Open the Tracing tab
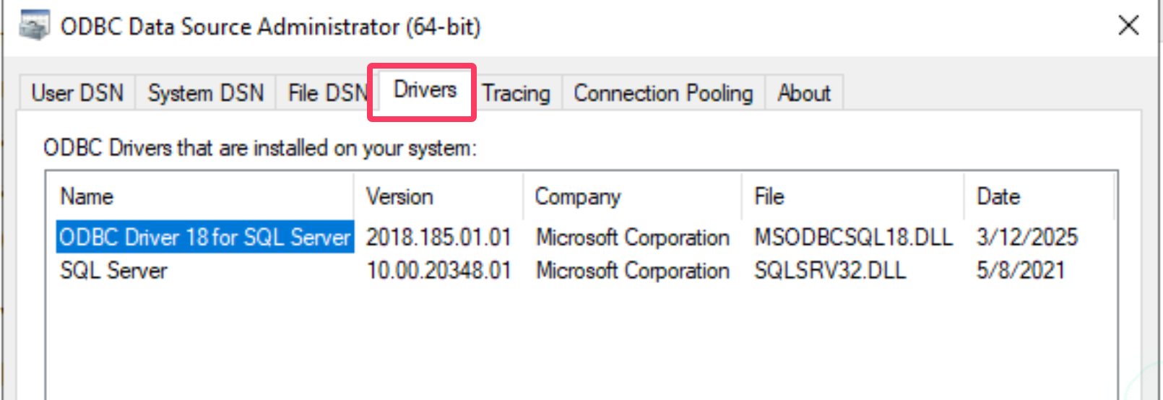Screen dimensions: 1163x400 516,93
